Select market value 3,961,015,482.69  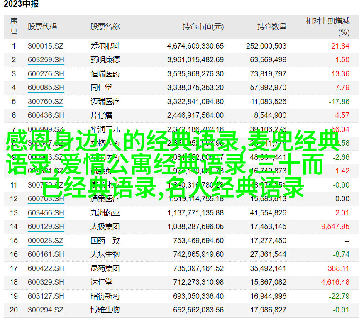pos(195,60)
